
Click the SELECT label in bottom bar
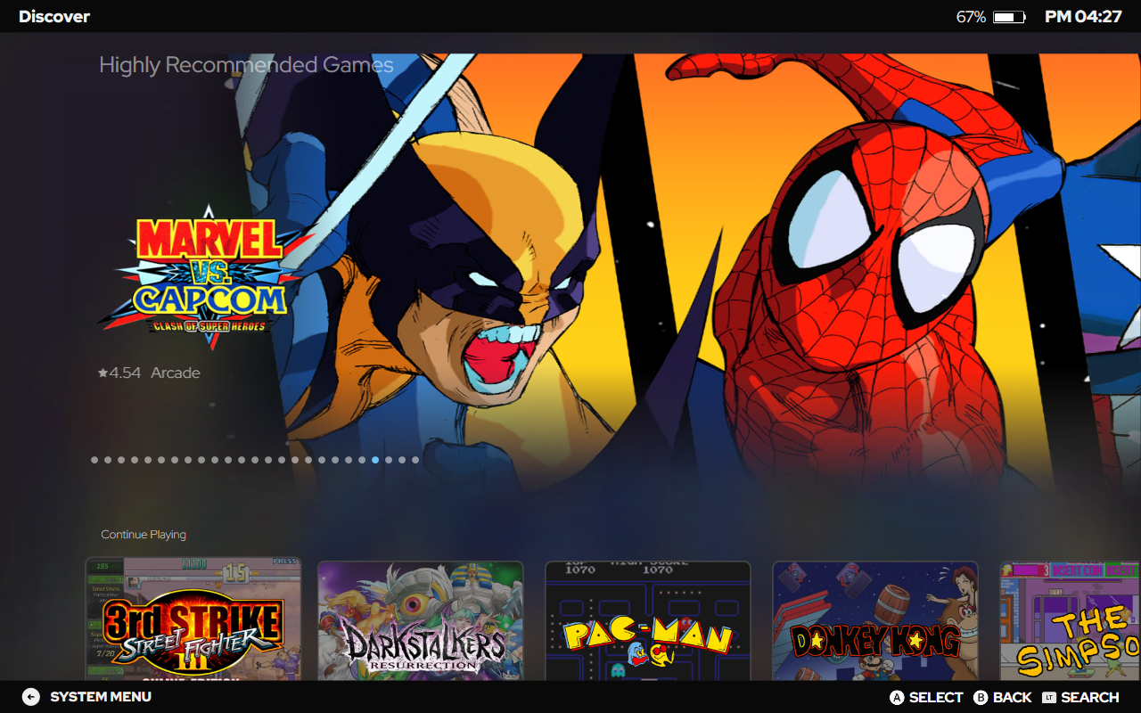(x=936, y=697)
